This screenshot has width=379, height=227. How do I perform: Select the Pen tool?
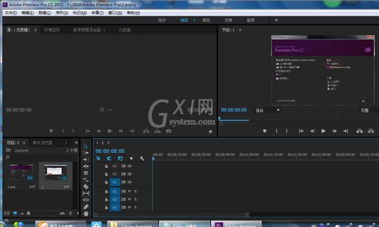pyautogui.click(x=86, y=207)
